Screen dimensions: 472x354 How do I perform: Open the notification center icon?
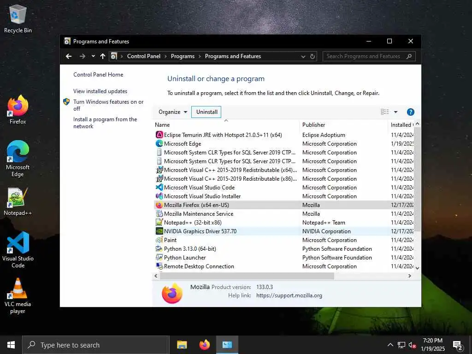coord(458,346)
